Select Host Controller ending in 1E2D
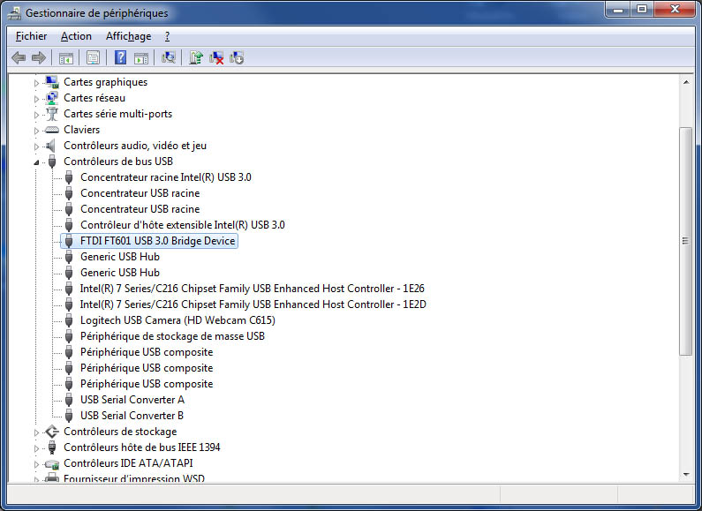The image size is (702, 511). click(x=253, y=304)
